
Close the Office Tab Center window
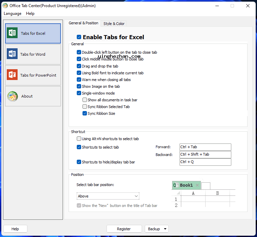point(248,6)
